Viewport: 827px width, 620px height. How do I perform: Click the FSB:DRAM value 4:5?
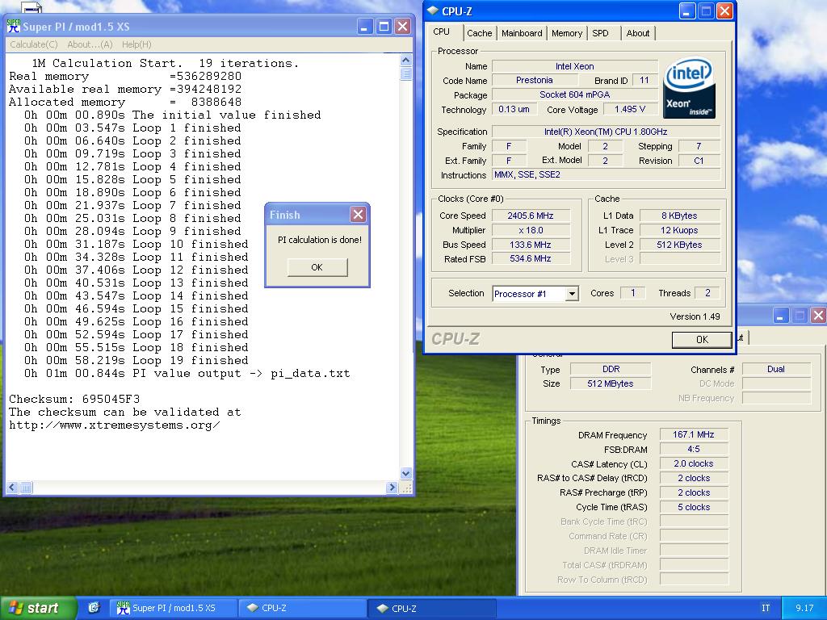694,449
